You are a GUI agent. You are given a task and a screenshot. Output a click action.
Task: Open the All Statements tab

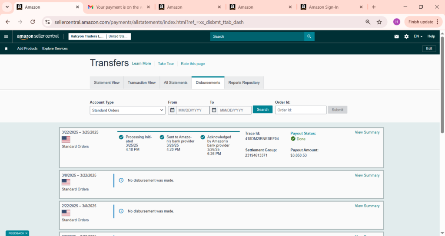pos(176,82)
